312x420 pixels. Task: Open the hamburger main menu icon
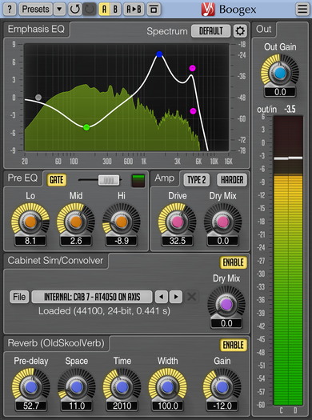pos(302,9)
